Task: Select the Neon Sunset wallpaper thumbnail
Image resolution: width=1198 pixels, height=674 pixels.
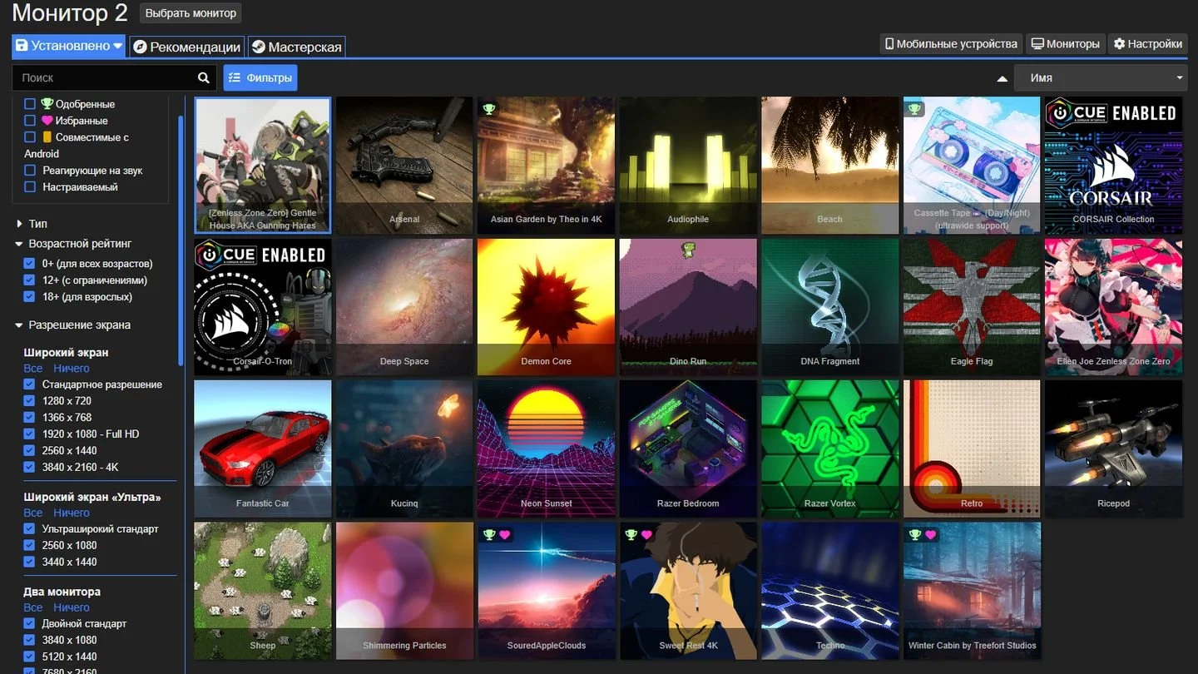Action: (546, 449)
